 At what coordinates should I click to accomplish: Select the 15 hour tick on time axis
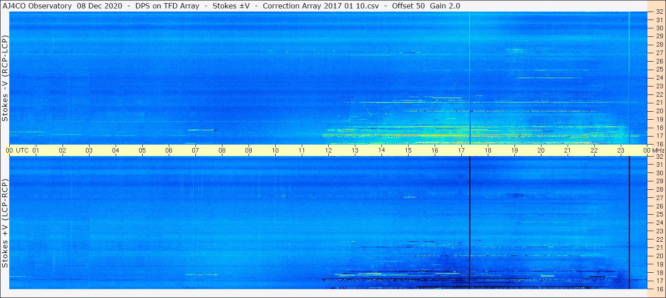coord(408,150)
